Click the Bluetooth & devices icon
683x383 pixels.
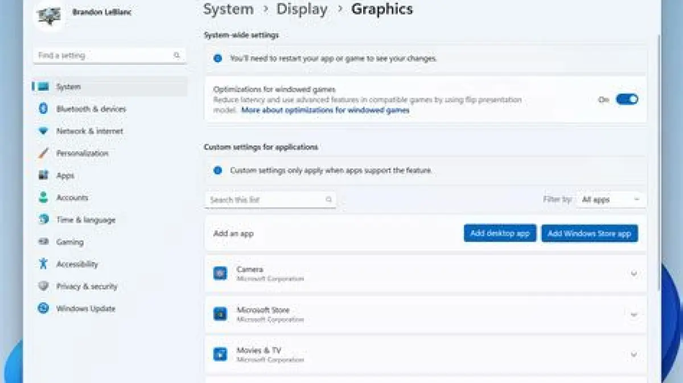[x=43, y=109]
